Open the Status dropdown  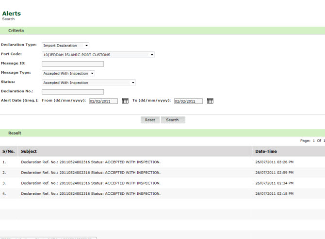click(89, 83)
